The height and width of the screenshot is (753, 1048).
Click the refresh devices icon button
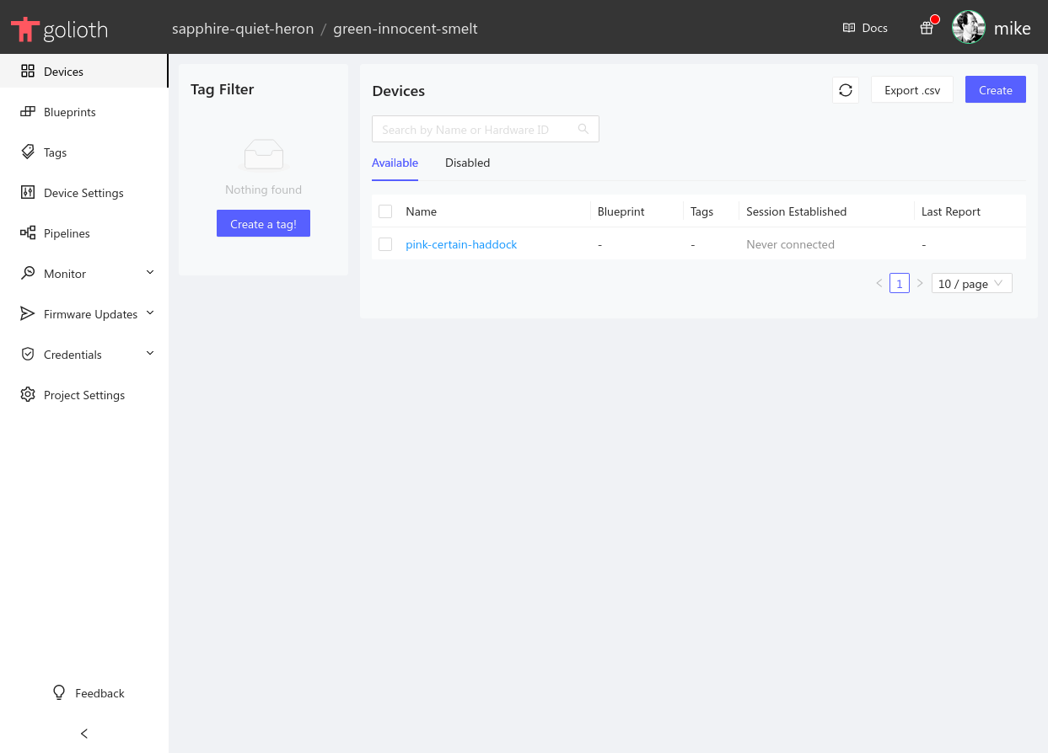[845, 90]
